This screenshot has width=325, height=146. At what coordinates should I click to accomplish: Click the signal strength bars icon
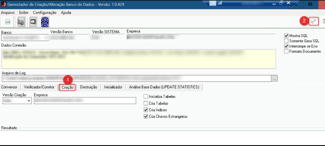[x=220, y=3]
